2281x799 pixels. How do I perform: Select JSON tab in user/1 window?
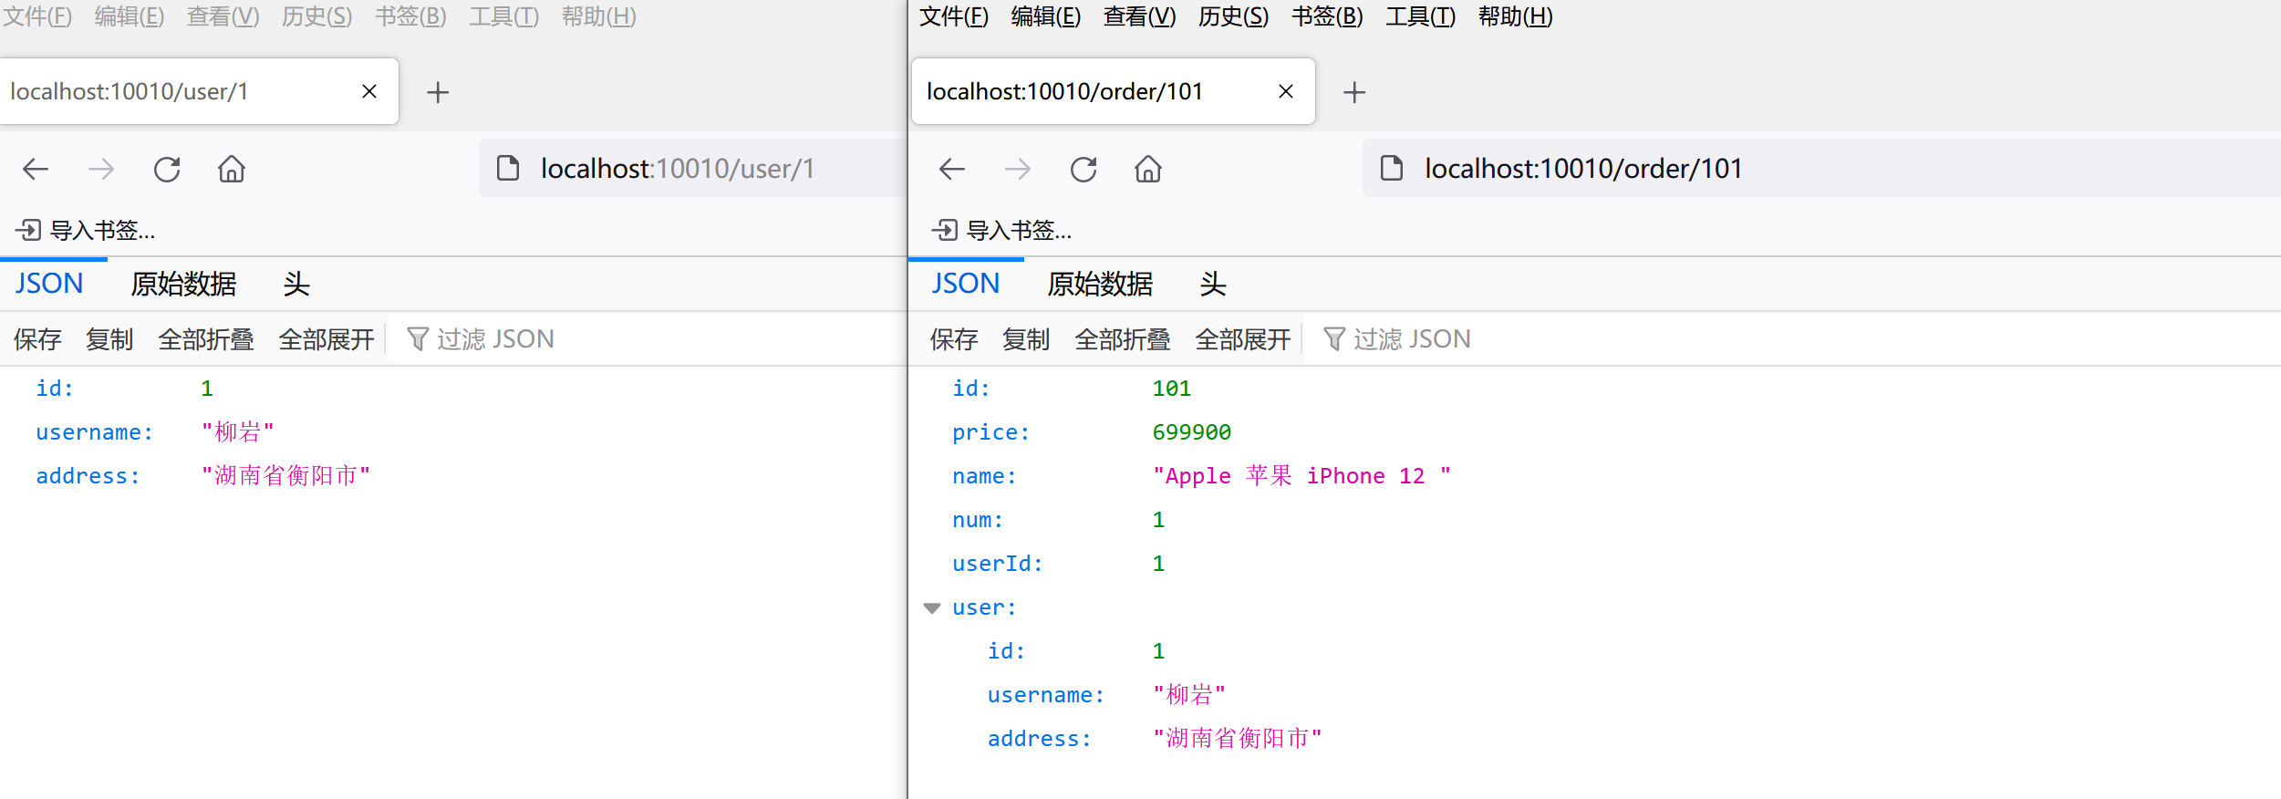(49, 284)
